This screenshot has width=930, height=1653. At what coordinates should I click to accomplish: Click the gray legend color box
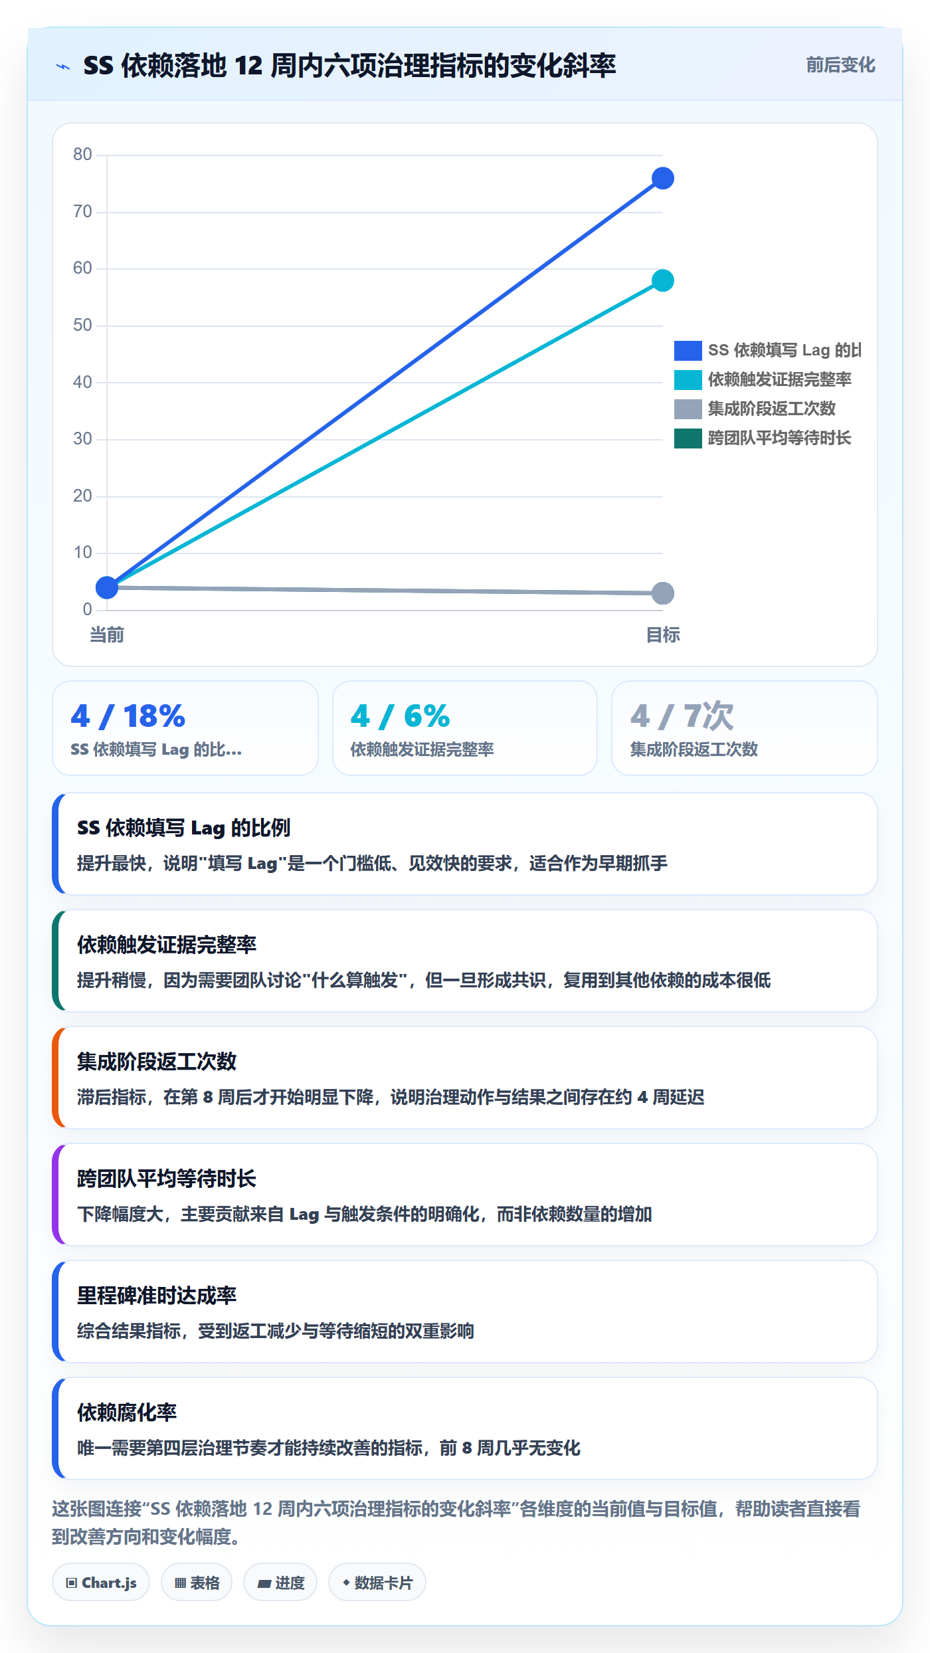[x=688, y=409]
